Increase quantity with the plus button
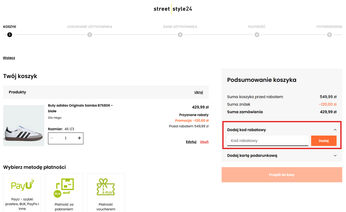Viewport: 346px width, 212px height. click(80, 138)
